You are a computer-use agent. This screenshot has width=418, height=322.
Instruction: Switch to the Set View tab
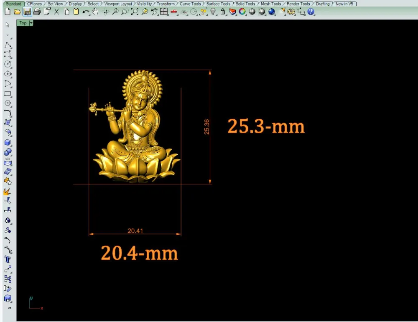click(x=55, y=4)
